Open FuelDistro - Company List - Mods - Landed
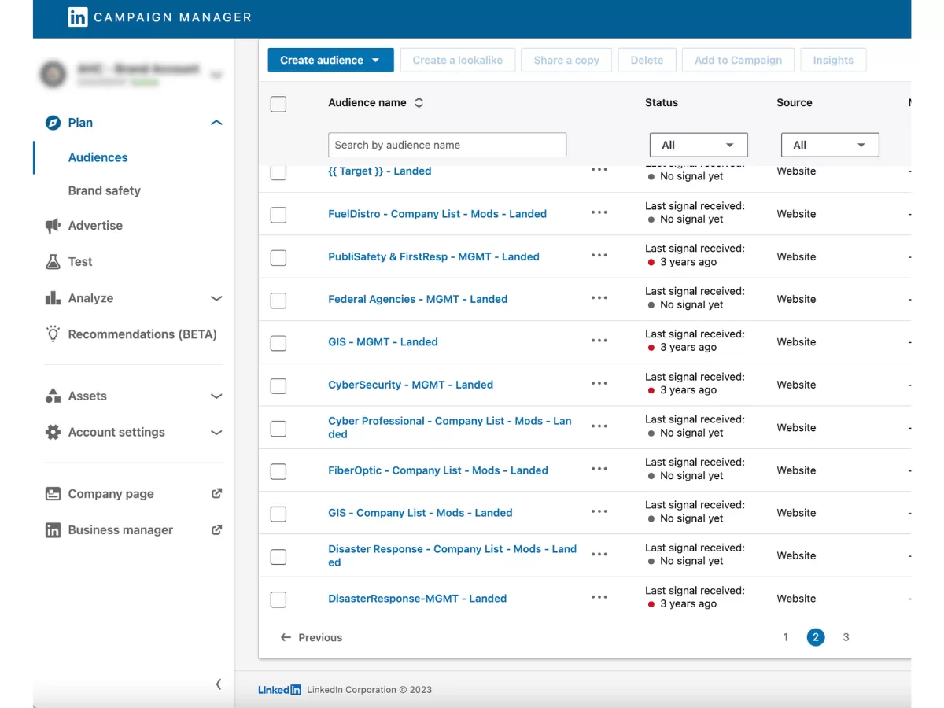Image resolution: width=944 pixels, height=708 pixels. pyautogui.click(x=437, y=214)
